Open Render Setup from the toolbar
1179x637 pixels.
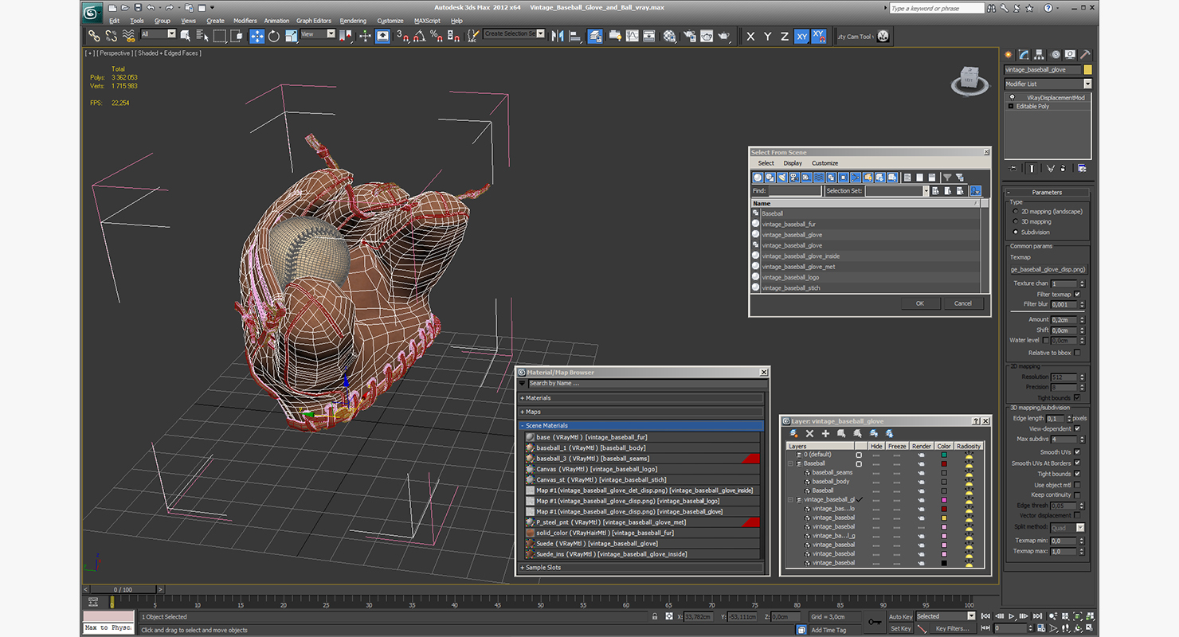(688, 36)
